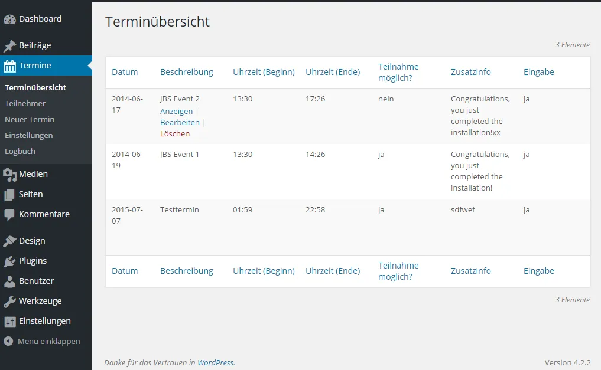
Task: Click the Termine calendar icon
Action: tap(9, 66)
